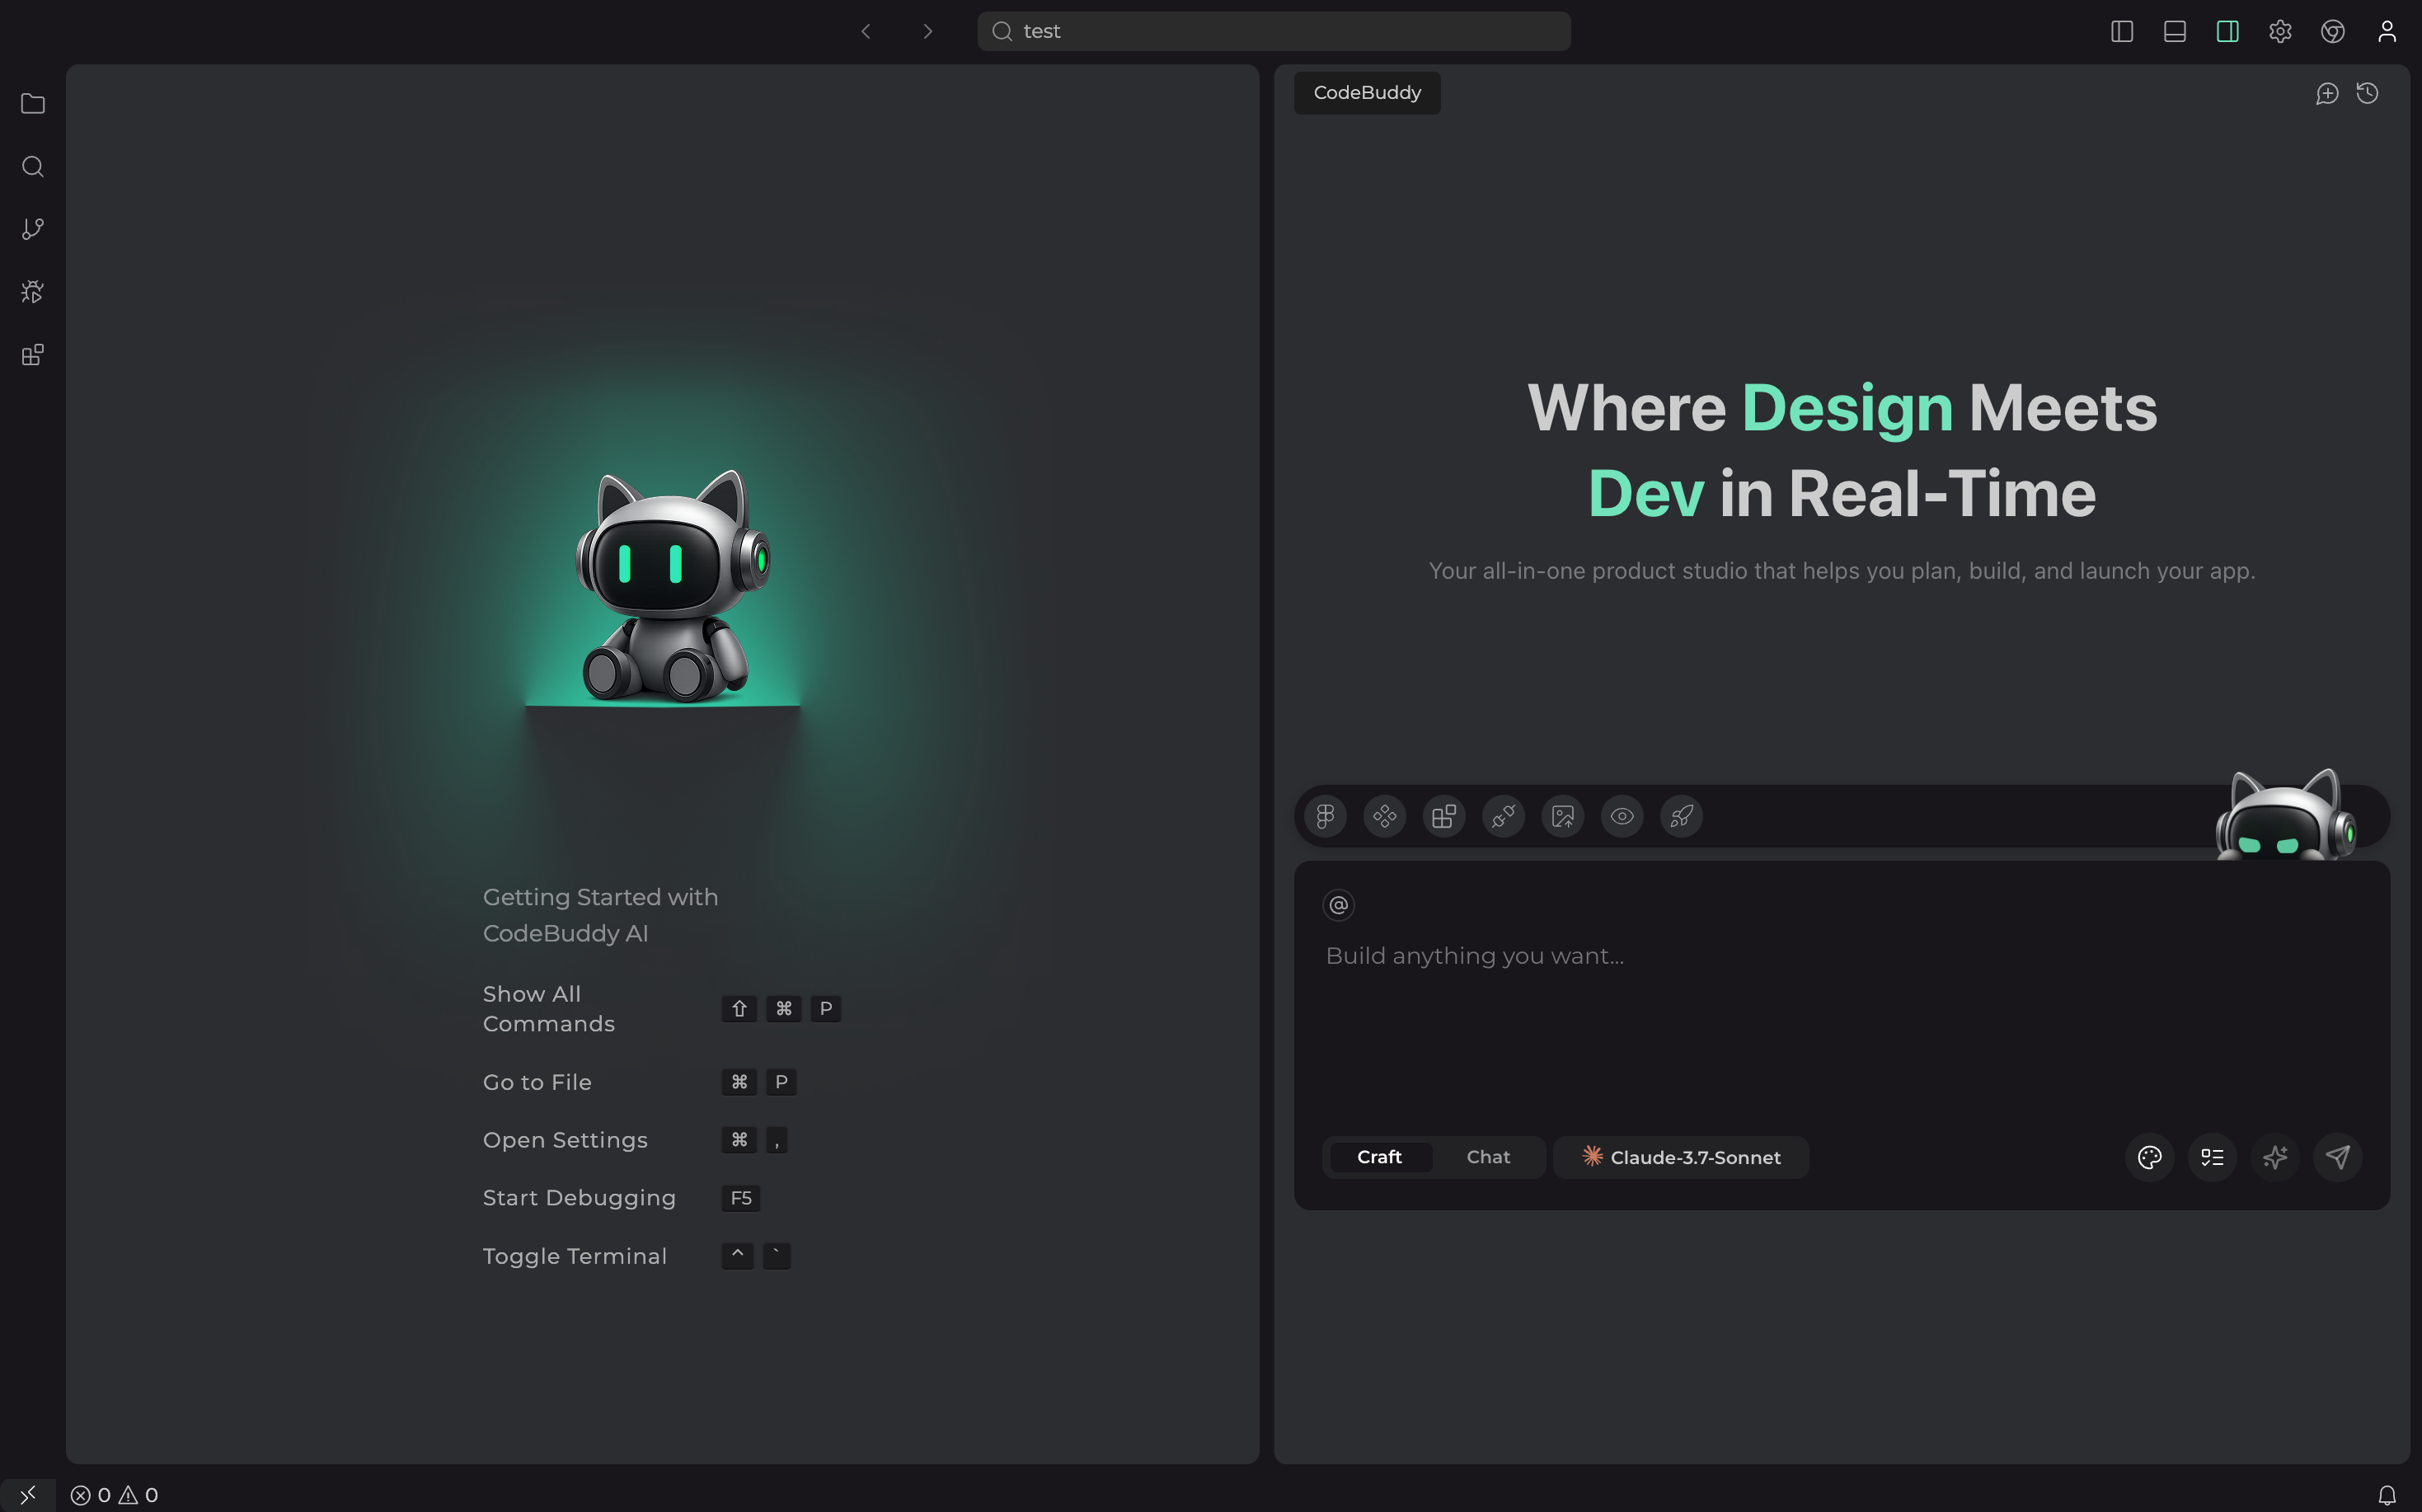
Task: Click the four-diamonds components icon
Action: pyautogui.click(x=1385, y=817)
